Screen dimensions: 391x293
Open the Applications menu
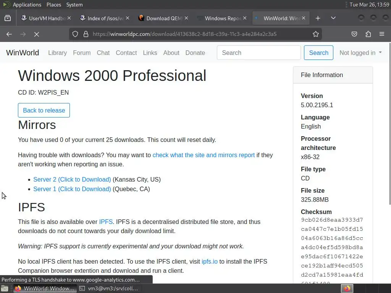27,5
